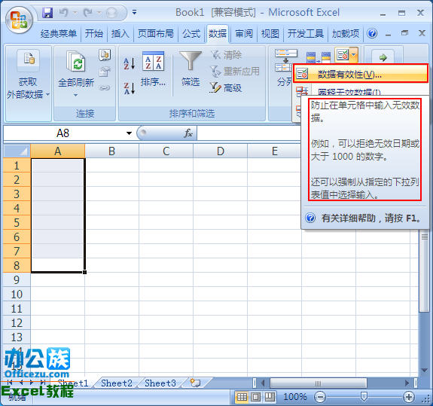Click the Text to Columns icon
The width and height of the screenshot is (433, 406).
coord(285,60)
